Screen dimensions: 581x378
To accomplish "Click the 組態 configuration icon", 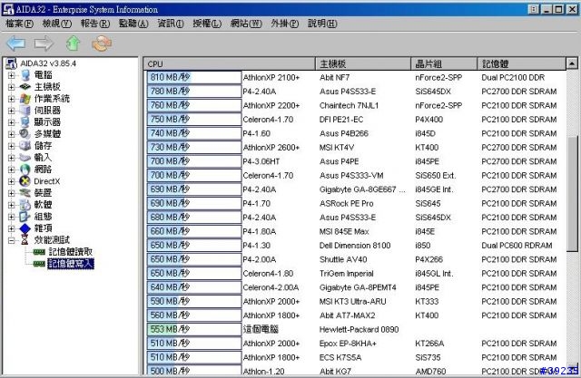I will click(25, 217).
